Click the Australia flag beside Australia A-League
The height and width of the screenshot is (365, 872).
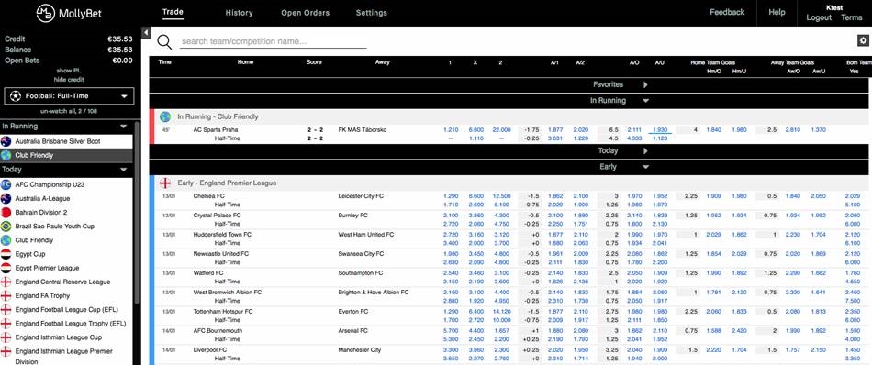6,198
